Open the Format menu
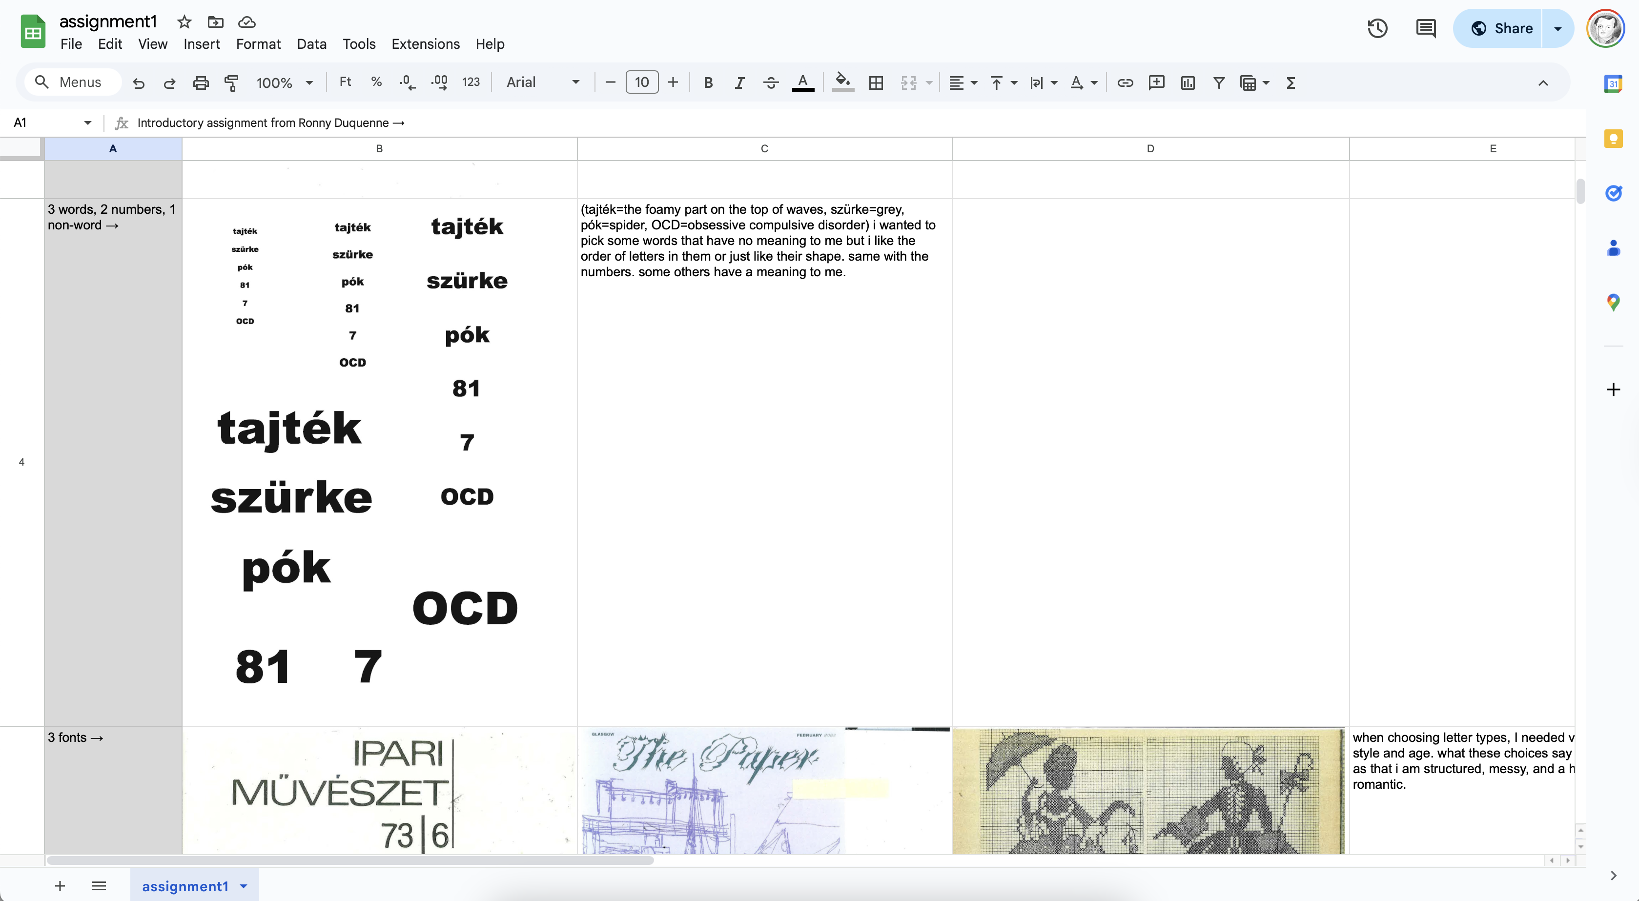 click(258, 44)
